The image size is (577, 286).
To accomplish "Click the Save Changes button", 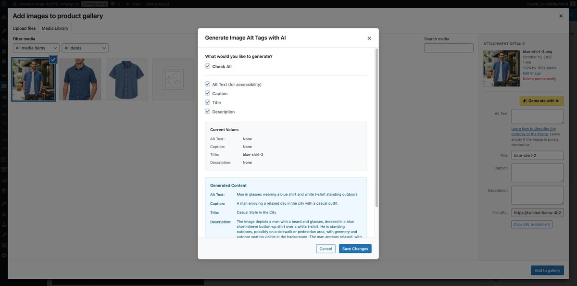I will point(355,248).
